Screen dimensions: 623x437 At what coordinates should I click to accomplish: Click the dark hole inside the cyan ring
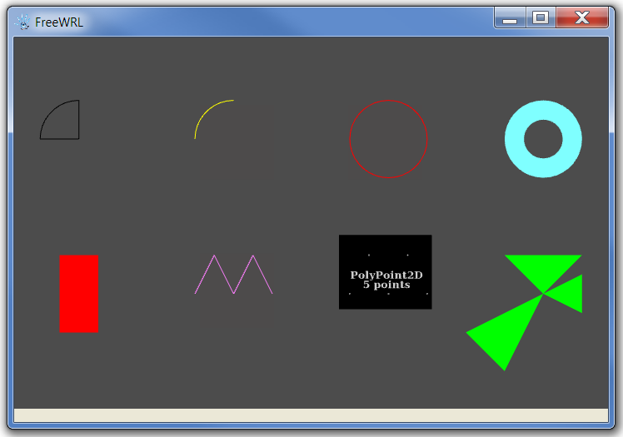point(543,139)
